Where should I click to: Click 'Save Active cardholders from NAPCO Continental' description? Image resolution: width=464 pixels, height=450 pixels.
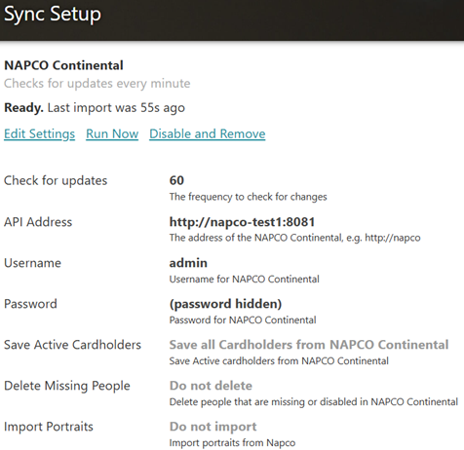point(279,361)
